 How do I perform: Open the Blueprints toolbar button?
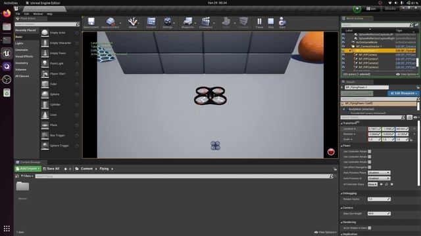click(x=187, y=23)
